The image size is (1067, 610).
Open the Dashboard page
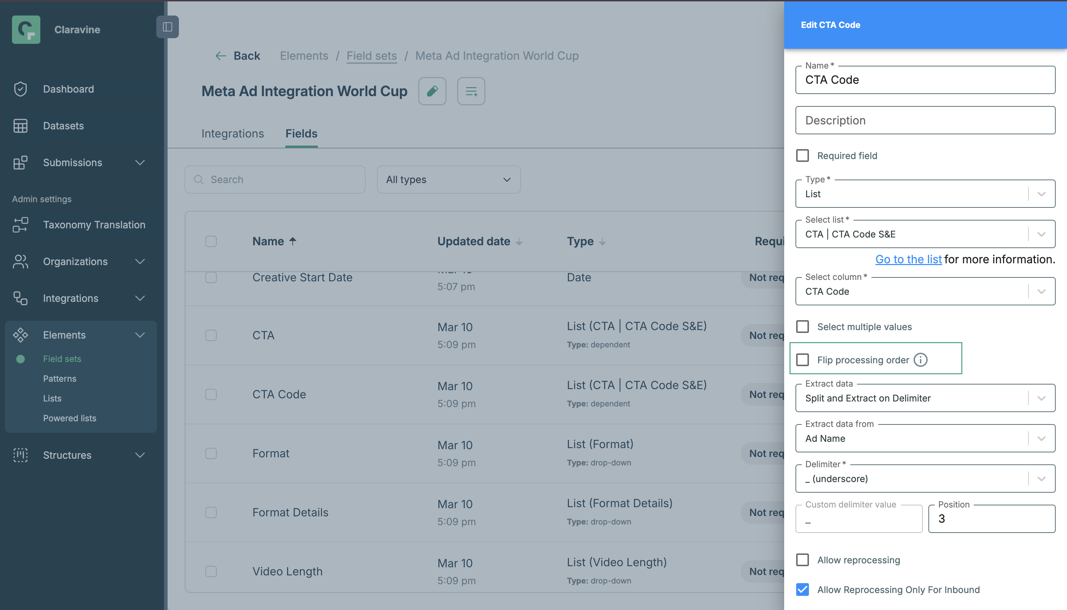click(x=68, y=89)
